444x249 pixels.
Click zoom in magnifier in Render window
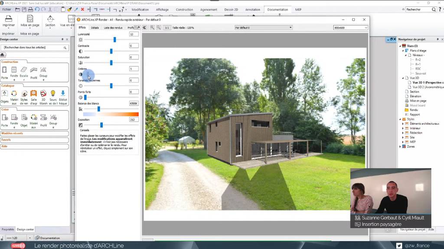pyautogui.click(x=152, y=27)
